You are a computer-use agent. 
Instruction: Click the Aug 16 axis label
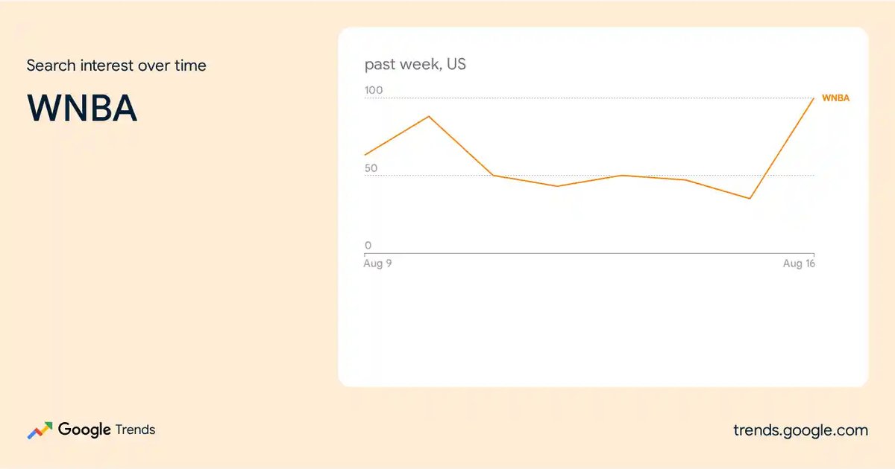click(x=799, y=264)
